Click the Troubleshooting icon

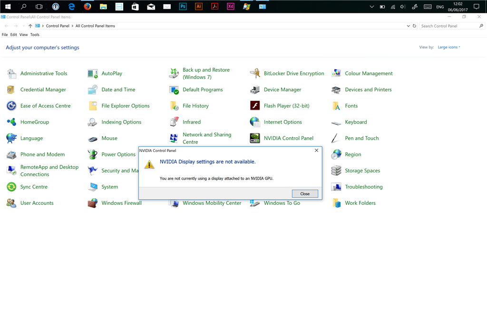336,187
